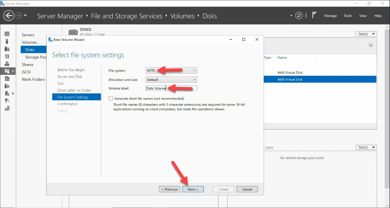Viewport: 390px width, 208px height.
Task: Open notifications flag in the header
Action: 314,15
